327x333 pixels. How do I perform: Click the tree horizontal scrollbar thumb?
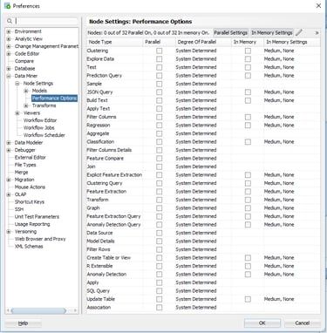[38, 310]
